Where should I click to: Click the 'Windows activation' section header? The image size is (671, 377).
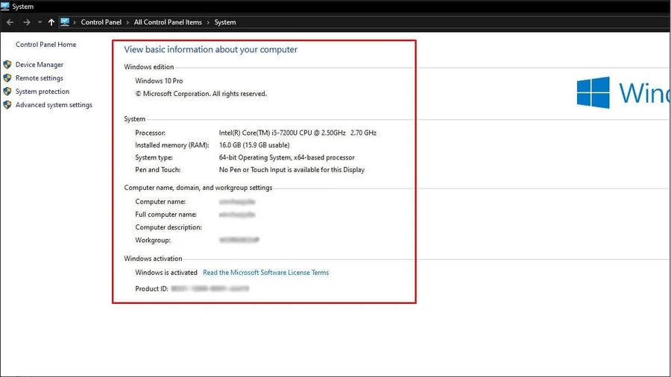click(153, 259)
